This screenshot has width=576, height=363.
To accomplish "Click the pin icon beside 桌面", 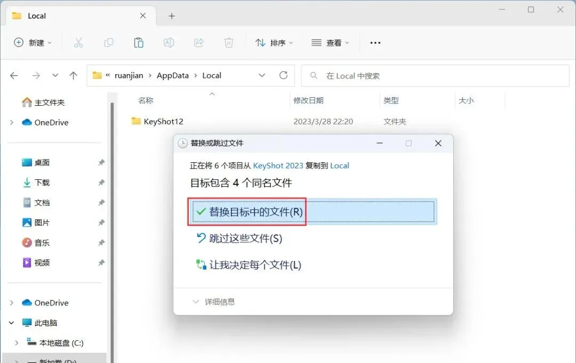I will (x=101, y=163).
